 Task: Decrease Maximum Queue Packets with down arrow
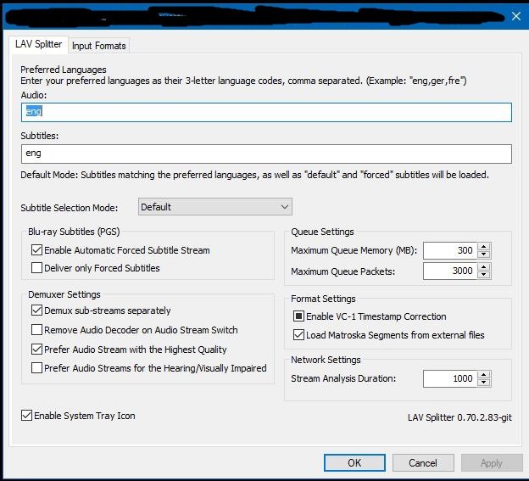click(x=484, y=275)
